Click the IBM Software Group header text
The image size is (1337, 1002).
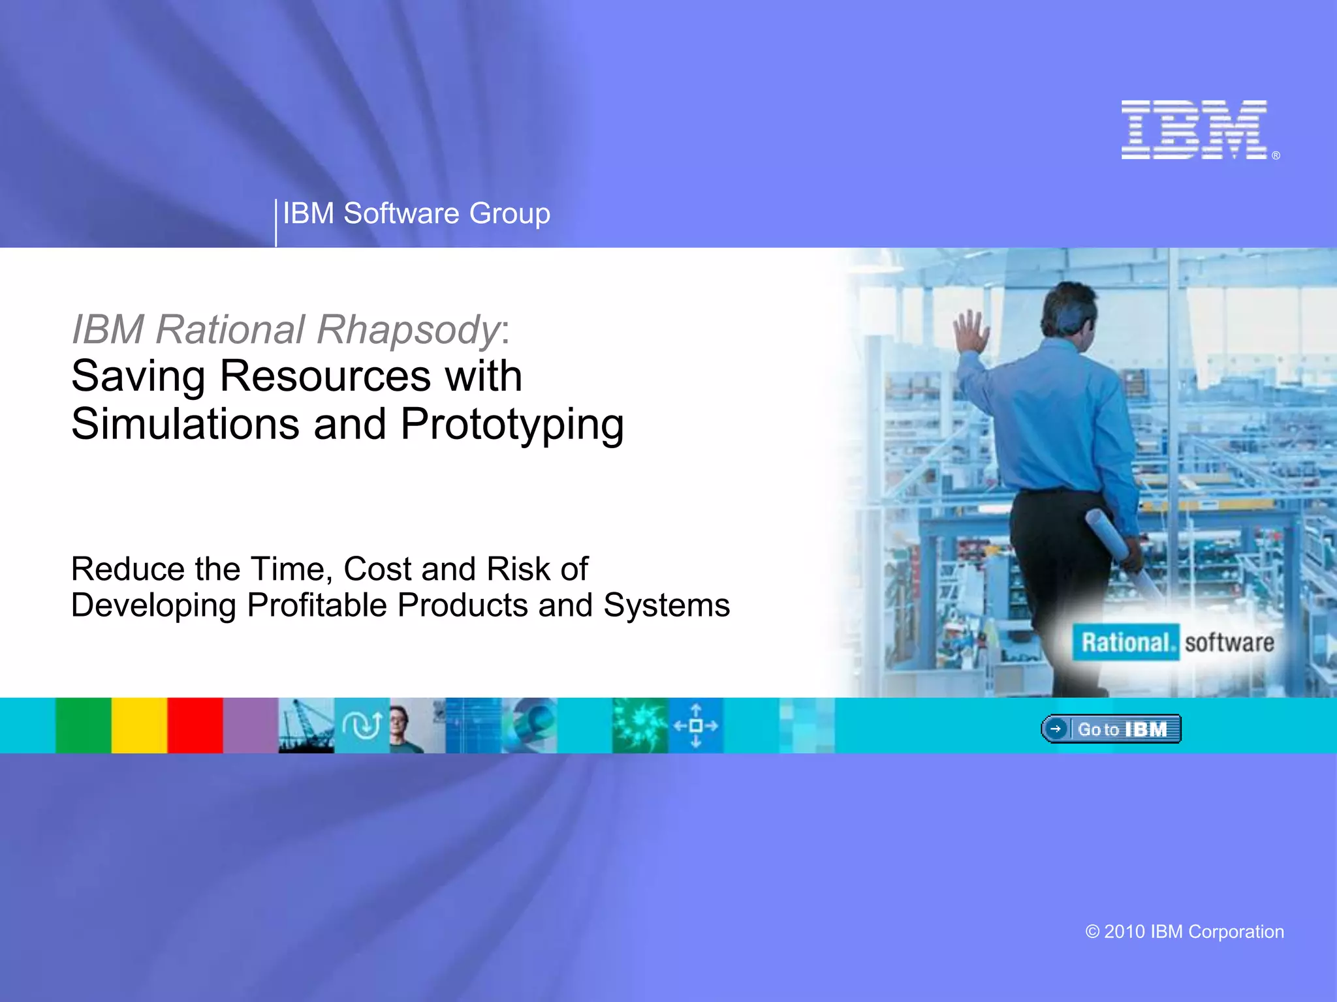[416, 213]
